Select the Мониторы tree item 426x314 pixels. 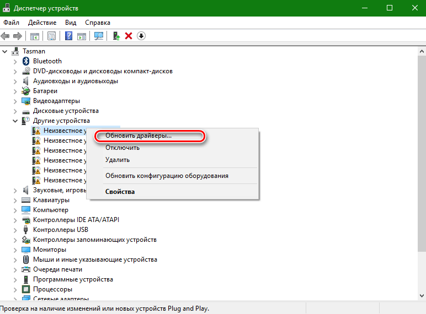pyautogui.click(x=50, y=250)
